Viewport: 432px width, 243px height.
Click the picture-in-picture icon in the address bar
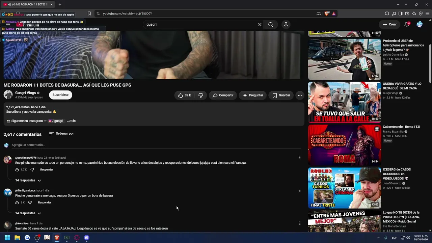click(319, 13)
